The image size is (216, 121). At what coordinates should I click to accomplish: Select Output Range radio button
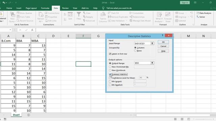point(110,63)
